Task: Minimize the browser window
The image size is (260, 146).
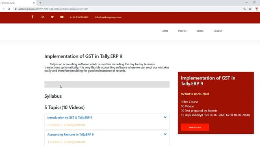Action: [247, 2]
